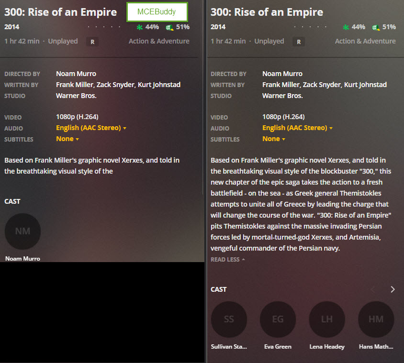Show next cast members with right arrow

393,289
